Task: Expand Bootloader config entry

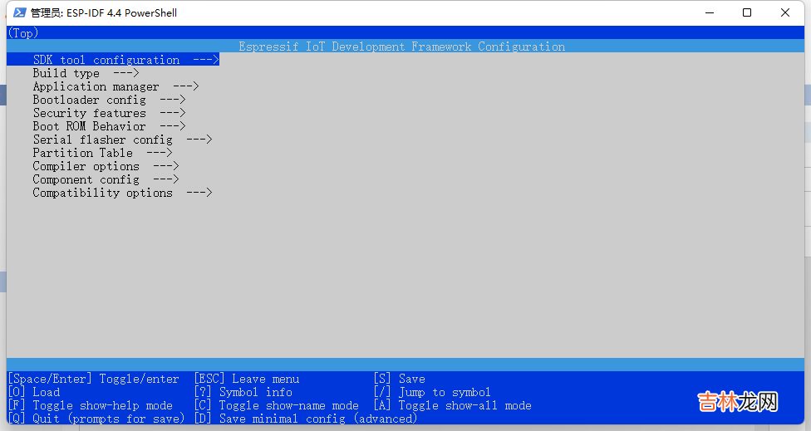Action: (x=90, y=100)
